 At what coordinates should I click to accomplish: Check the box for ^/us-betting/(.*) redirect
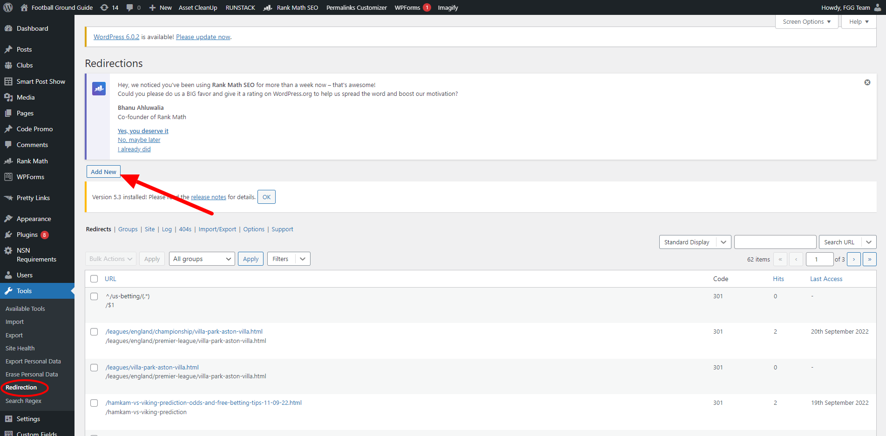pos(94,296)
